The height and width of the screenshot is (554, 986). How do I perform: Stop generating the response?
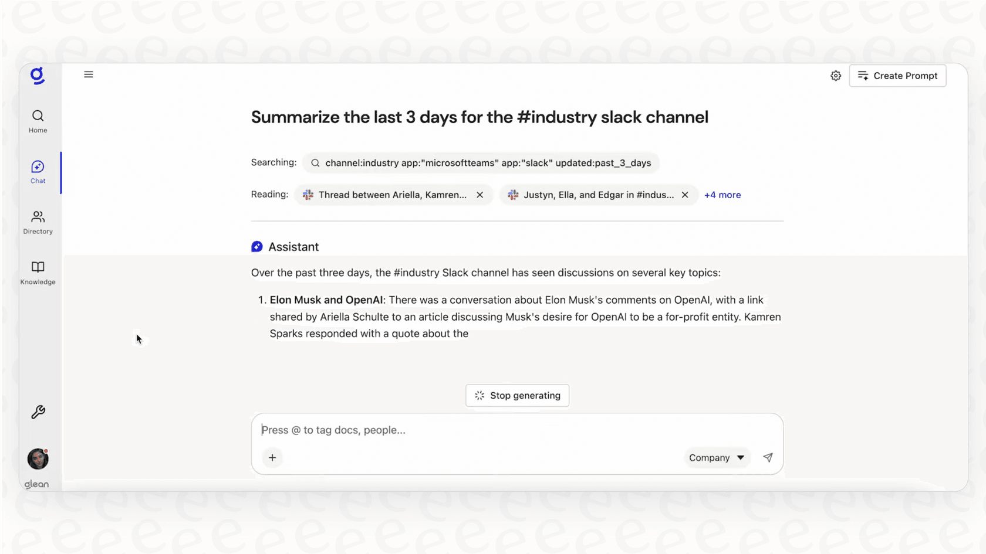click(x=517, y=395)
